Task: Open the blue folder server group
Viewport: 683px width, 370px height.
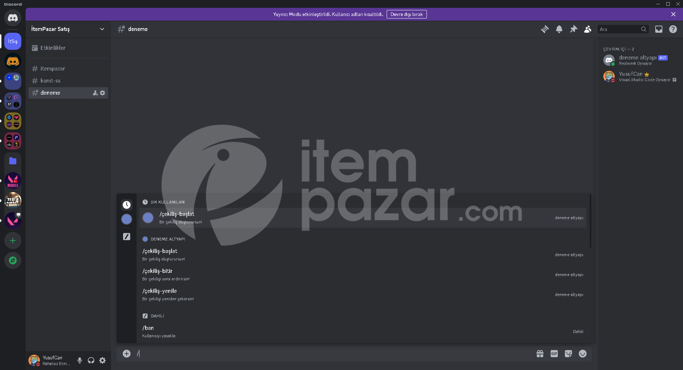Action: tap(13, 161)
